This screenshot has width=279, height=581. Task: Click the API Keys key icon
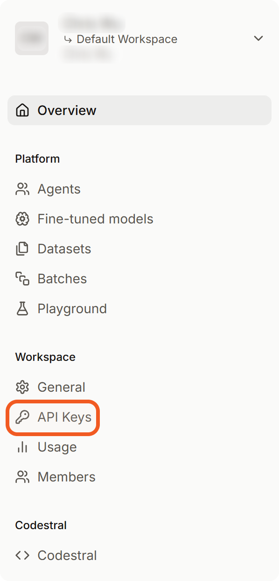pyautogui.click(x=22, y=417)
